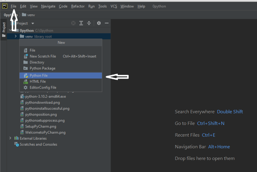Viewport: 257px width, 172px height.
Task: Open the Run menu
Action: (91, 6)
